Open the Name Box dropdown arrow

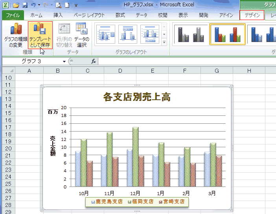coord(64,61)
